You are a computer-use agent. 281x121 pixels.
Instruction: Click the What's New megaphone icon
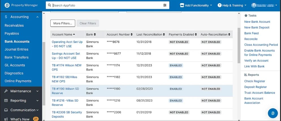point(6,119)
